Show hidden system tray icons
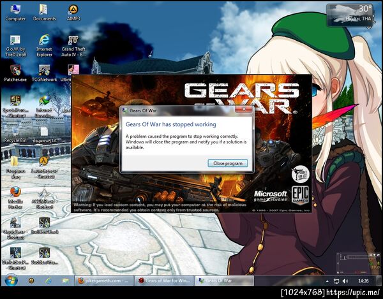The image size is (383, 299). point(327,281)
